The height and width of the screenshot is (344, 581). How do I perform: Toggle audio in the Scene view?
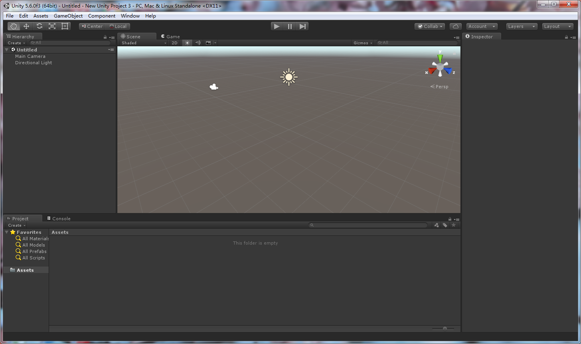pyautogui.click(x=198, y=43)
